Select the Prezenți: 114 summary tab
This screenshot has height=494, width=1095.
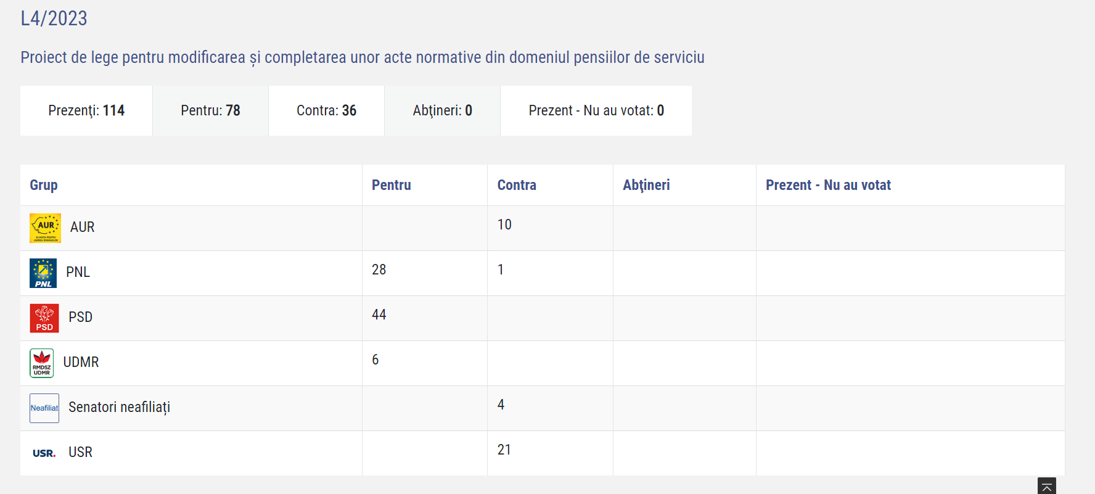click(86, 111)
